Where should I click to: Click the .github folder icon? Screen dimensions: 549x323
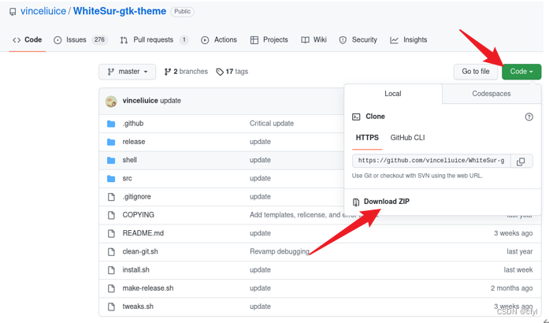(x=111, y=124)
